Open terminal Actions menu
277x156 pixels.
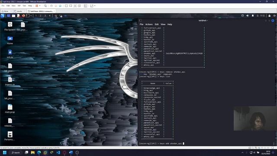[x=149, y=24]
